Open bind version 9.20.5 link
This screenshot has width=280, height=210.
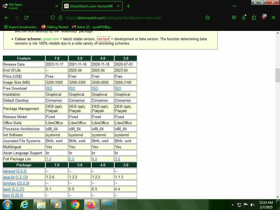[17, 195]
